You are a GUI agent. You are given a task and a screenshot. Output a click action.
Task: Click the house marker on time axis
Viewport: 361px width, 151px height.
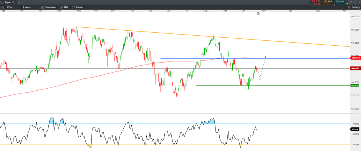click(258, 13)
